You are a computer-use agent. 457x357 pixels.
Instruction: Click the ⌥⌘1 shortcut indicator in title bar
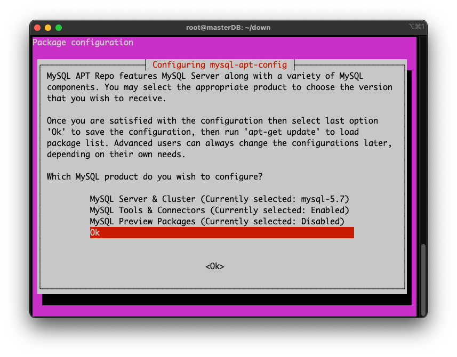tap(416, 27)
